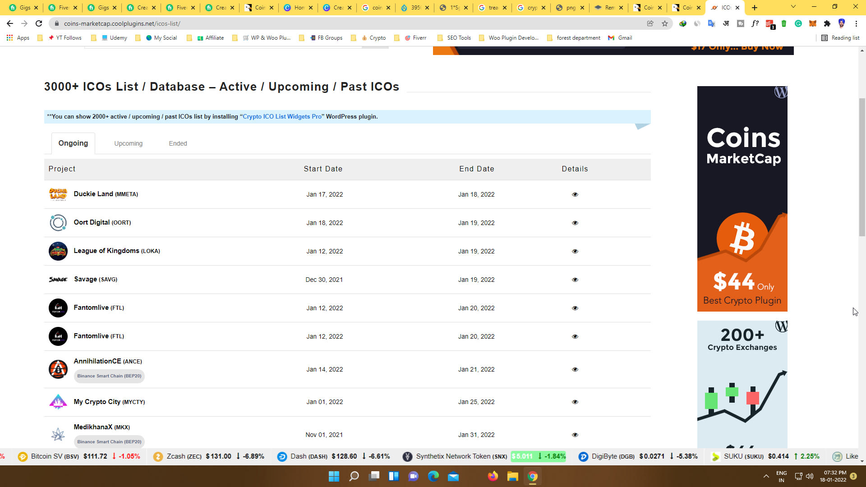866x487 pixels.
Task: Open the Chrome Extensions puzzle icon
Action: click(x=827, y=23)
